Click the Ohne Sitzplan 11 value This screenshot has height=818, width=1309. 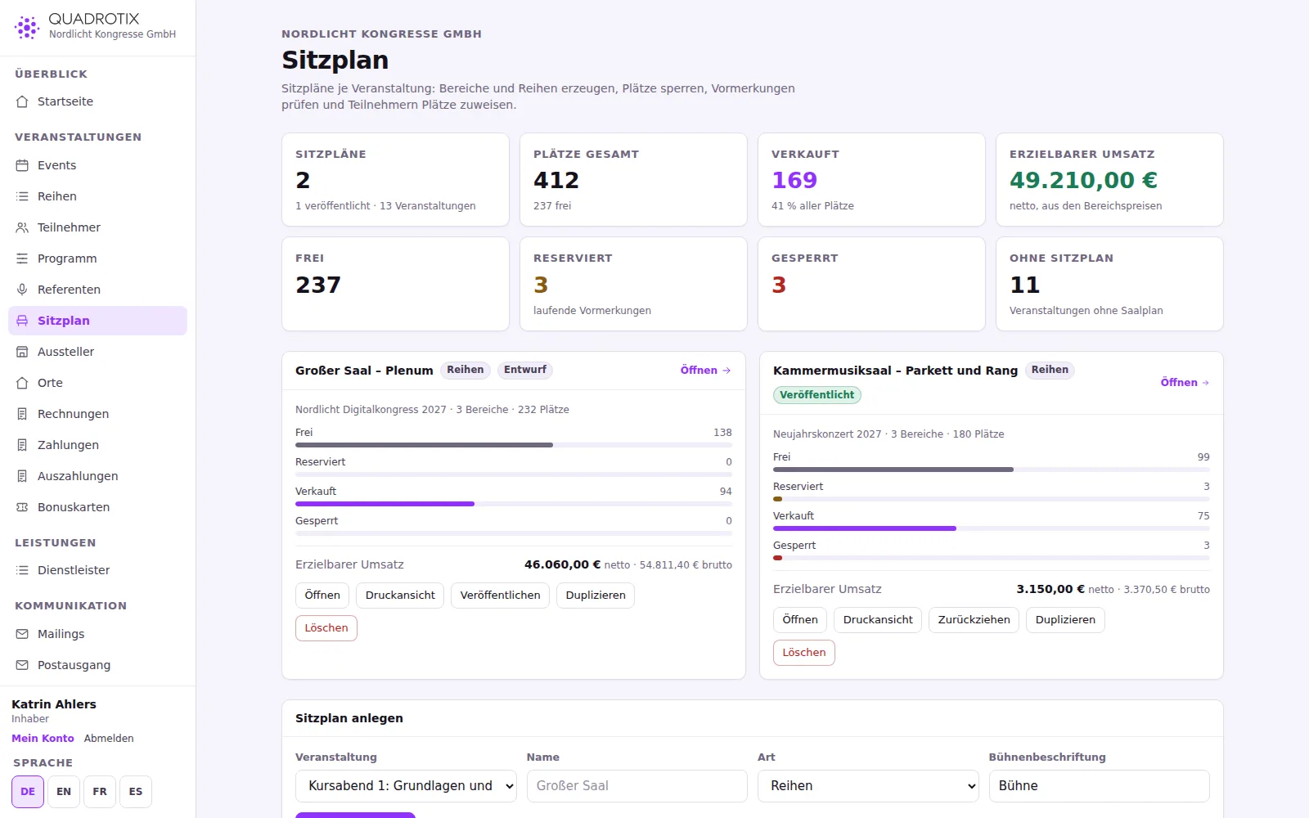coord(1024,285)
